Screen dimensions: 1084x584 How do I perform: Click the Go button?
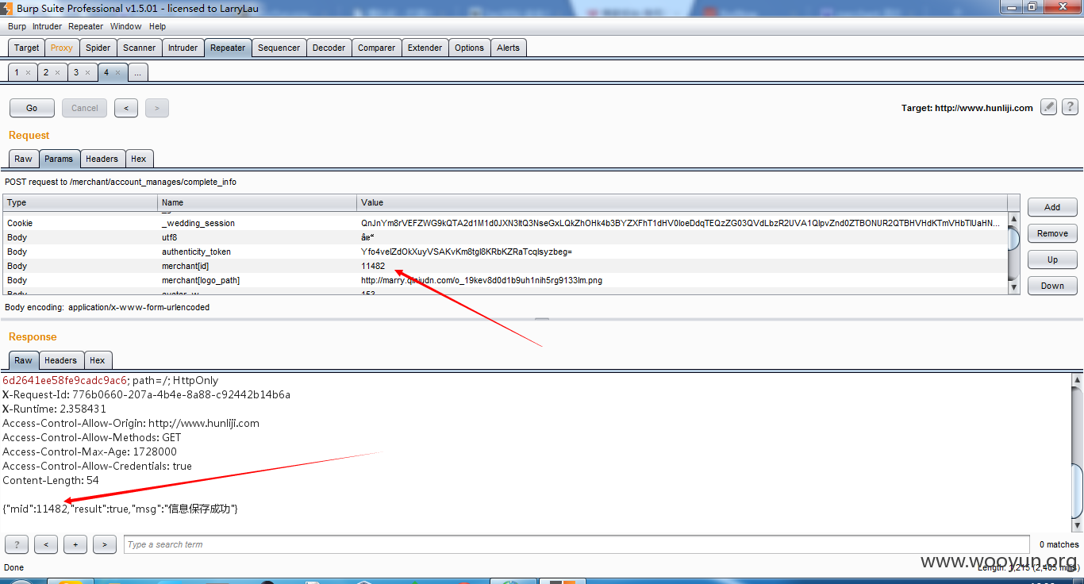(32, 108)
